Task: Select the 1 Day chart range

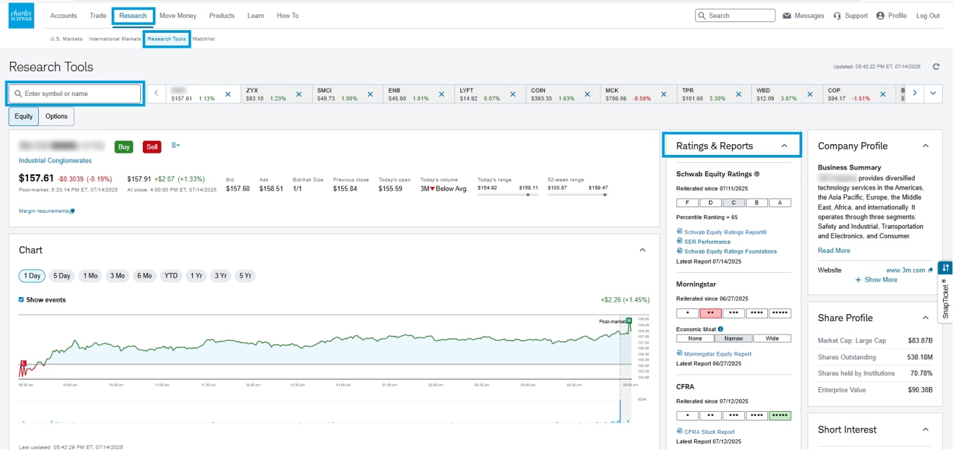Action: click(x=32, y=276)
